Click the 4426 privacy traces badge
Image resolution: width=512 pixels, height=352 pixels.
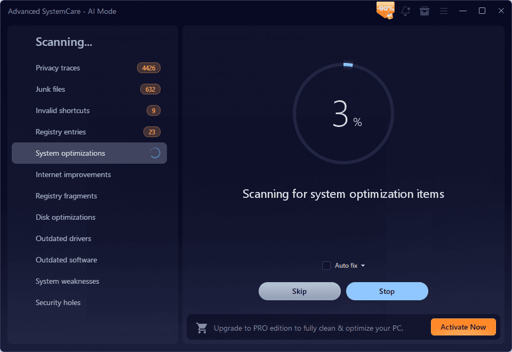[149, 68]
